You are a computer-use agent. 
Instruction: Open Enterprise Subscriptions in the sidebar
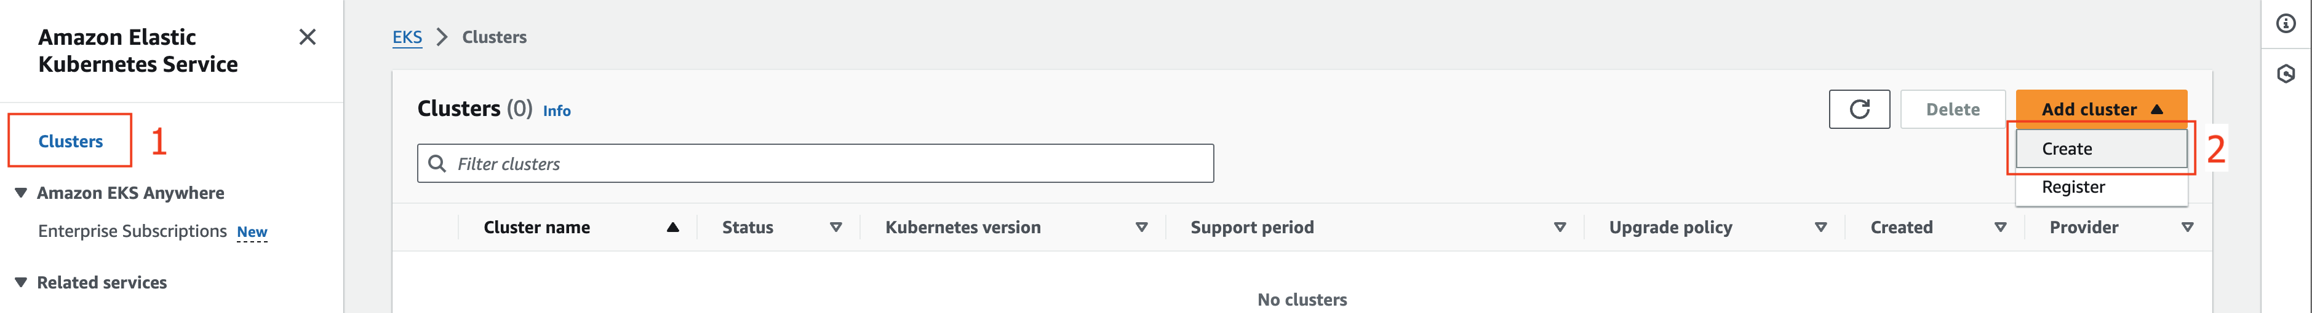132,231
